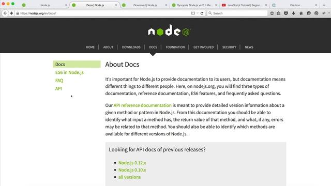Click the lock icon in address bar
The image size is (331, 186).
pyautogui.click(x=18, y=13)
